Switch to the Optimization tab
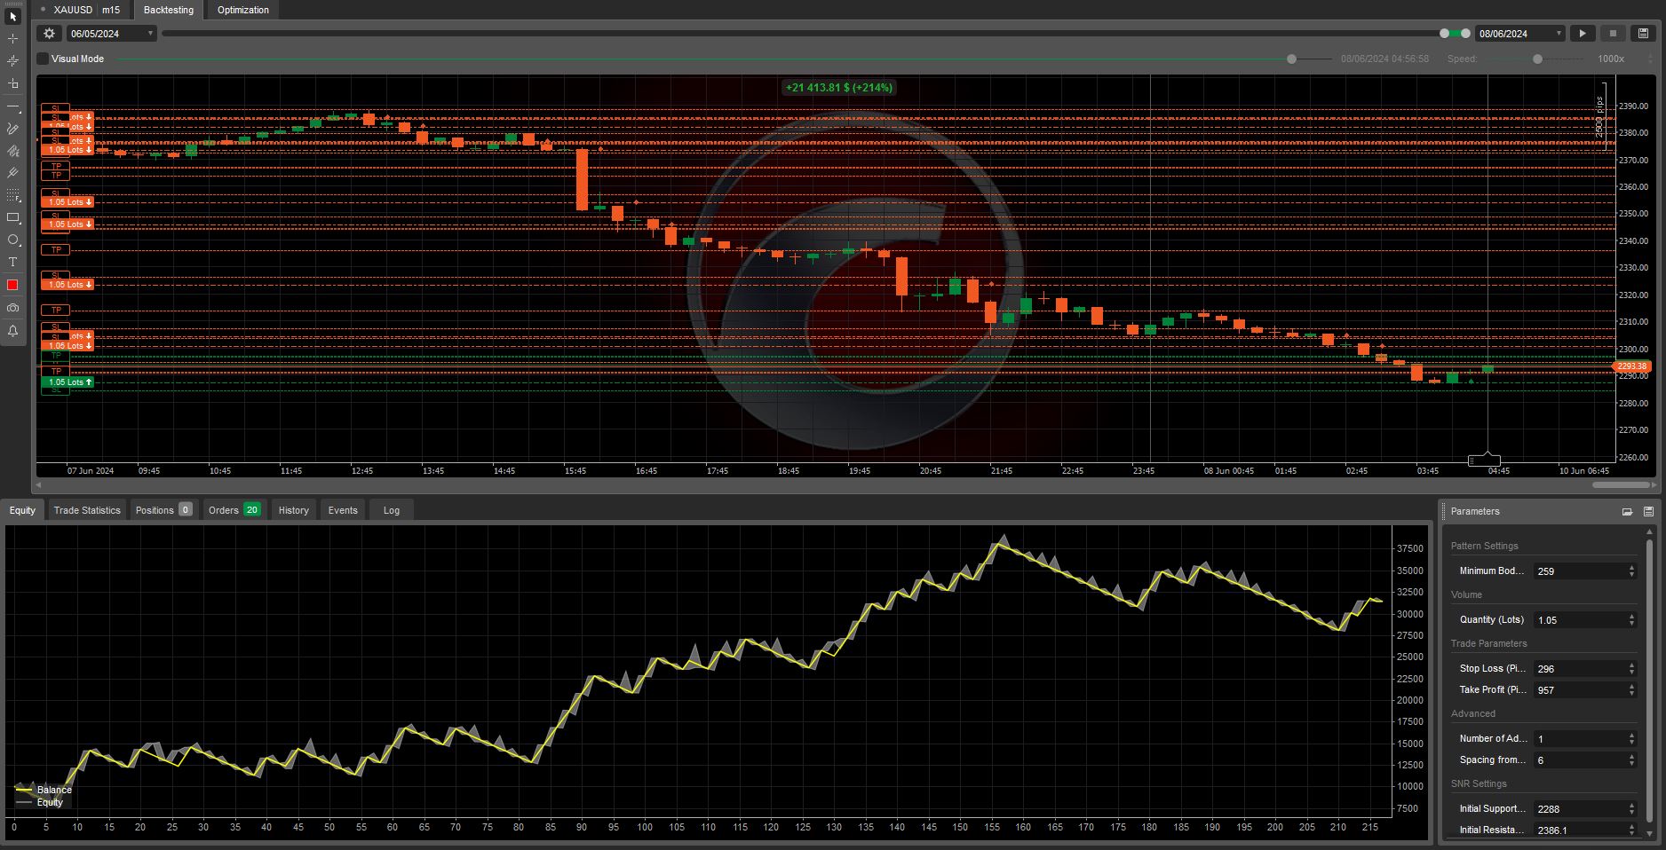This screenshot has width=1666, height=850. [242, 10]
